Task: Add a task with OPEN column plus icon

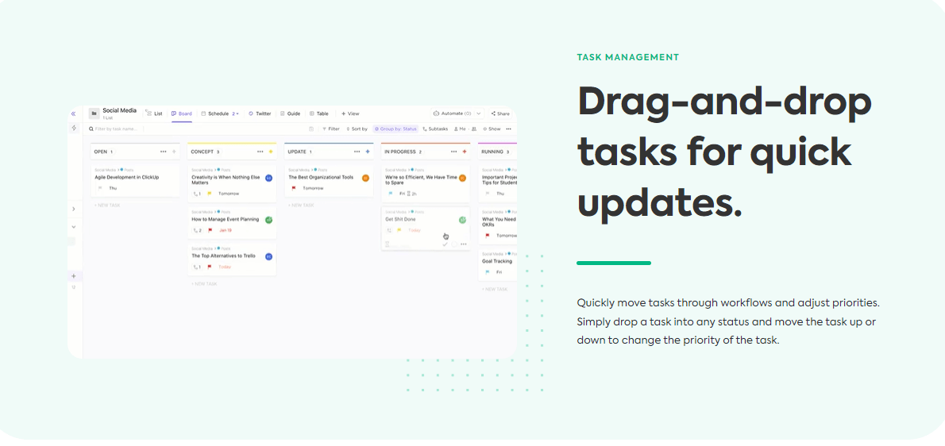Action: tap(174, 152)
